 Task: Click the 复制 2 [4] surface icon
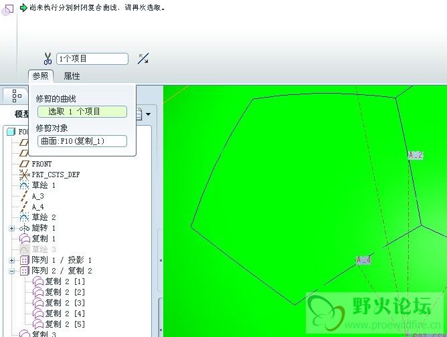point(38,314)
